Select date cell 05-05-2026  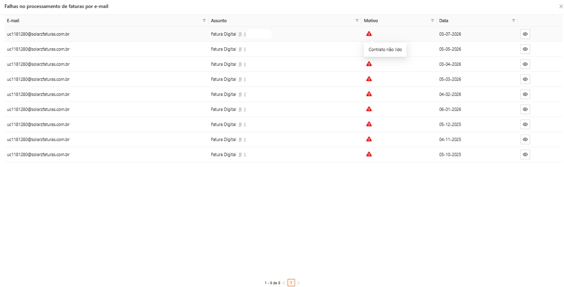click(x=450, y=49)
